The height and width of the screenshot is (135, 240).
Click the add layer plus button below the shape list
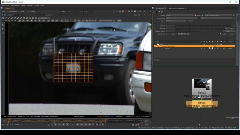pyautogui.click(x=155, y=60)
